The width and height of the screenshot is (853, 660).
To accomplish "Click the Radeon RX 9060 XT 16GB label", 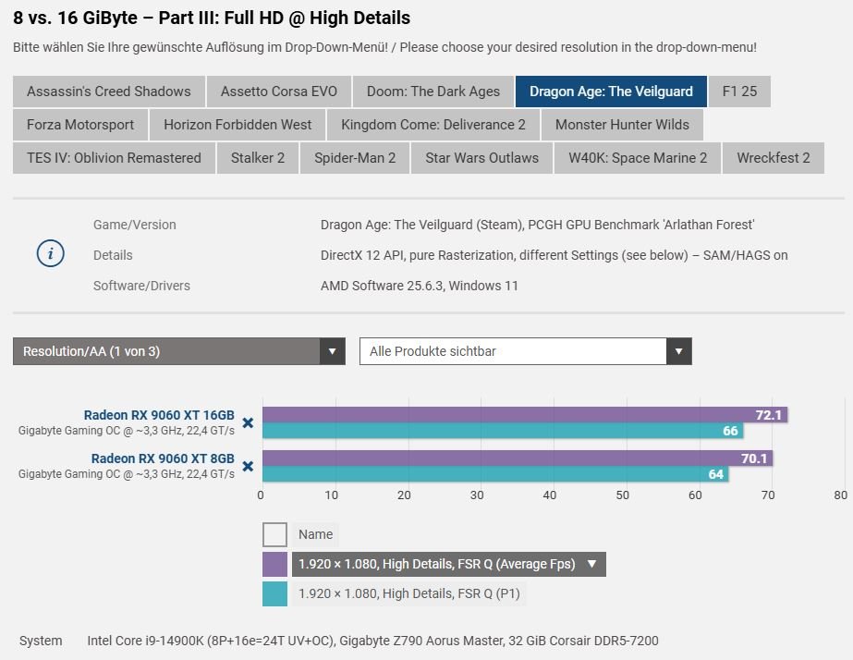I will pyautogui.click(x=159, y=415).
